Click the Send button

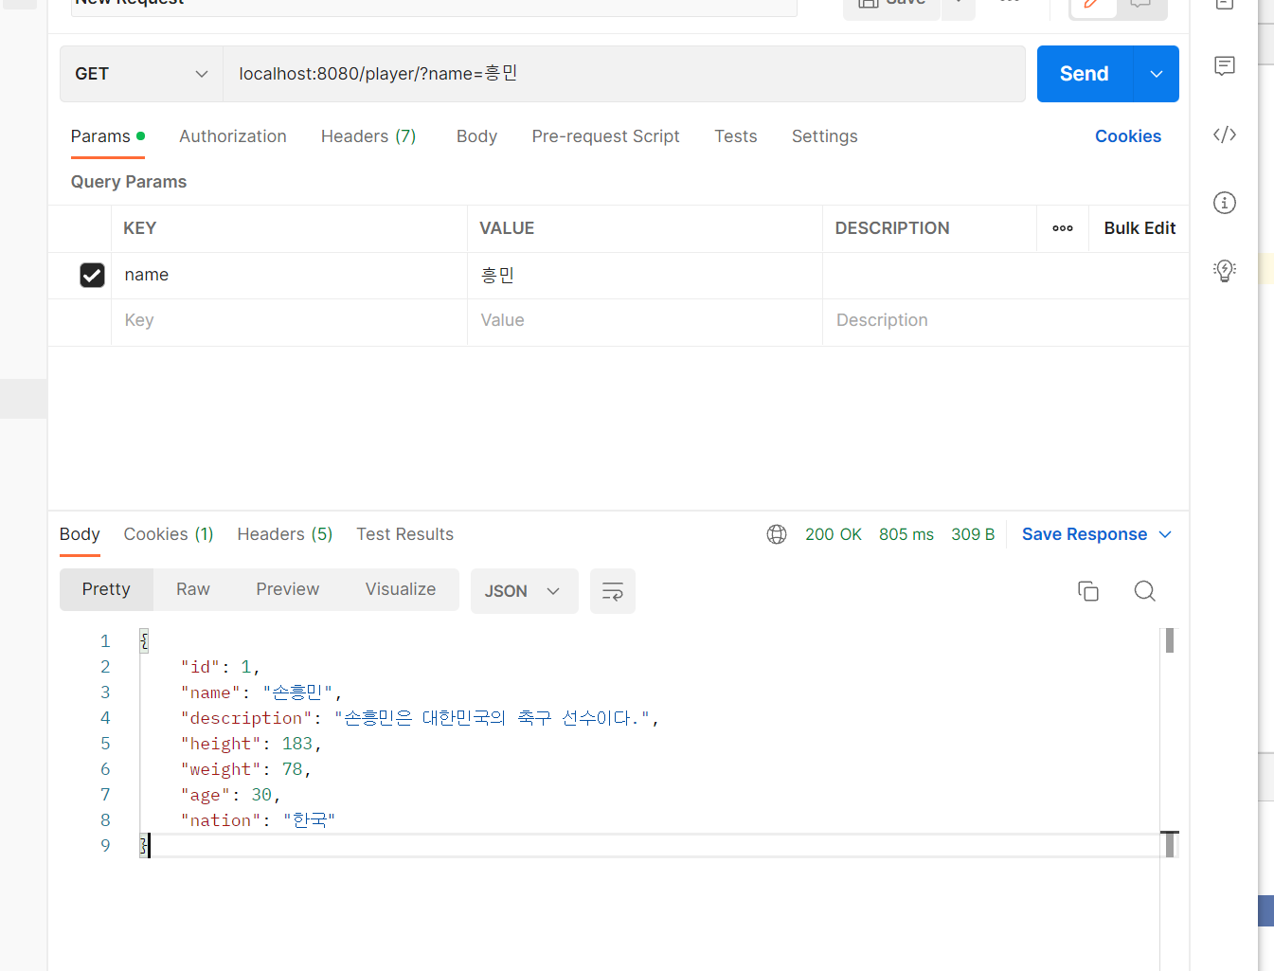[x=1085, y=74]
